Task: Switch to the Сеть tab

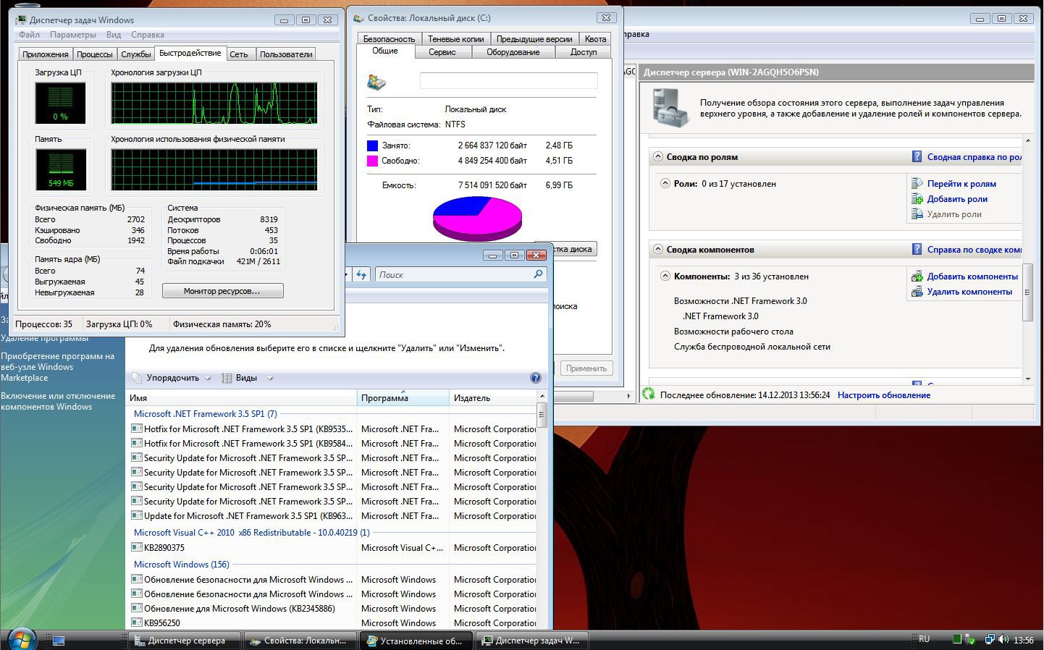Action: (x=239, y=54)
